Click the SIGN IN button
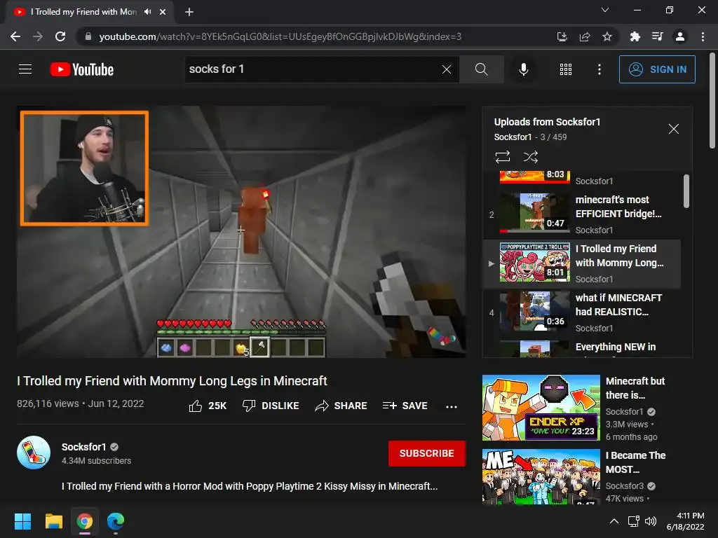 click(657, 69)
